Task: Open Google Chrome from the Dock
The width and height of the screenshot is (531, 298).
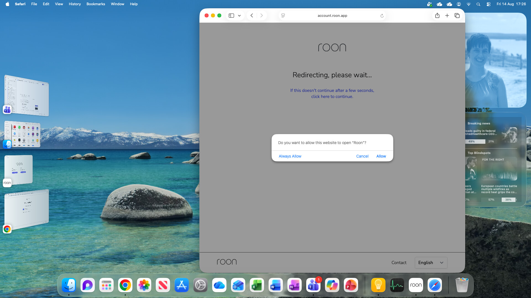Action: (125, 285)
